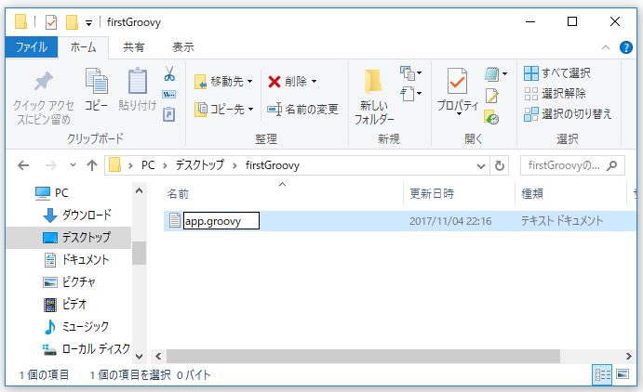
Task: Switch to Details view icon
Action: point(602,374)
